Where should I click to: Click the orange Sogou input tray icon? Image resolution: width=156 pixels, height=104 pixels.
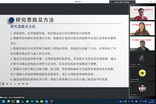(x=136, y=101)
